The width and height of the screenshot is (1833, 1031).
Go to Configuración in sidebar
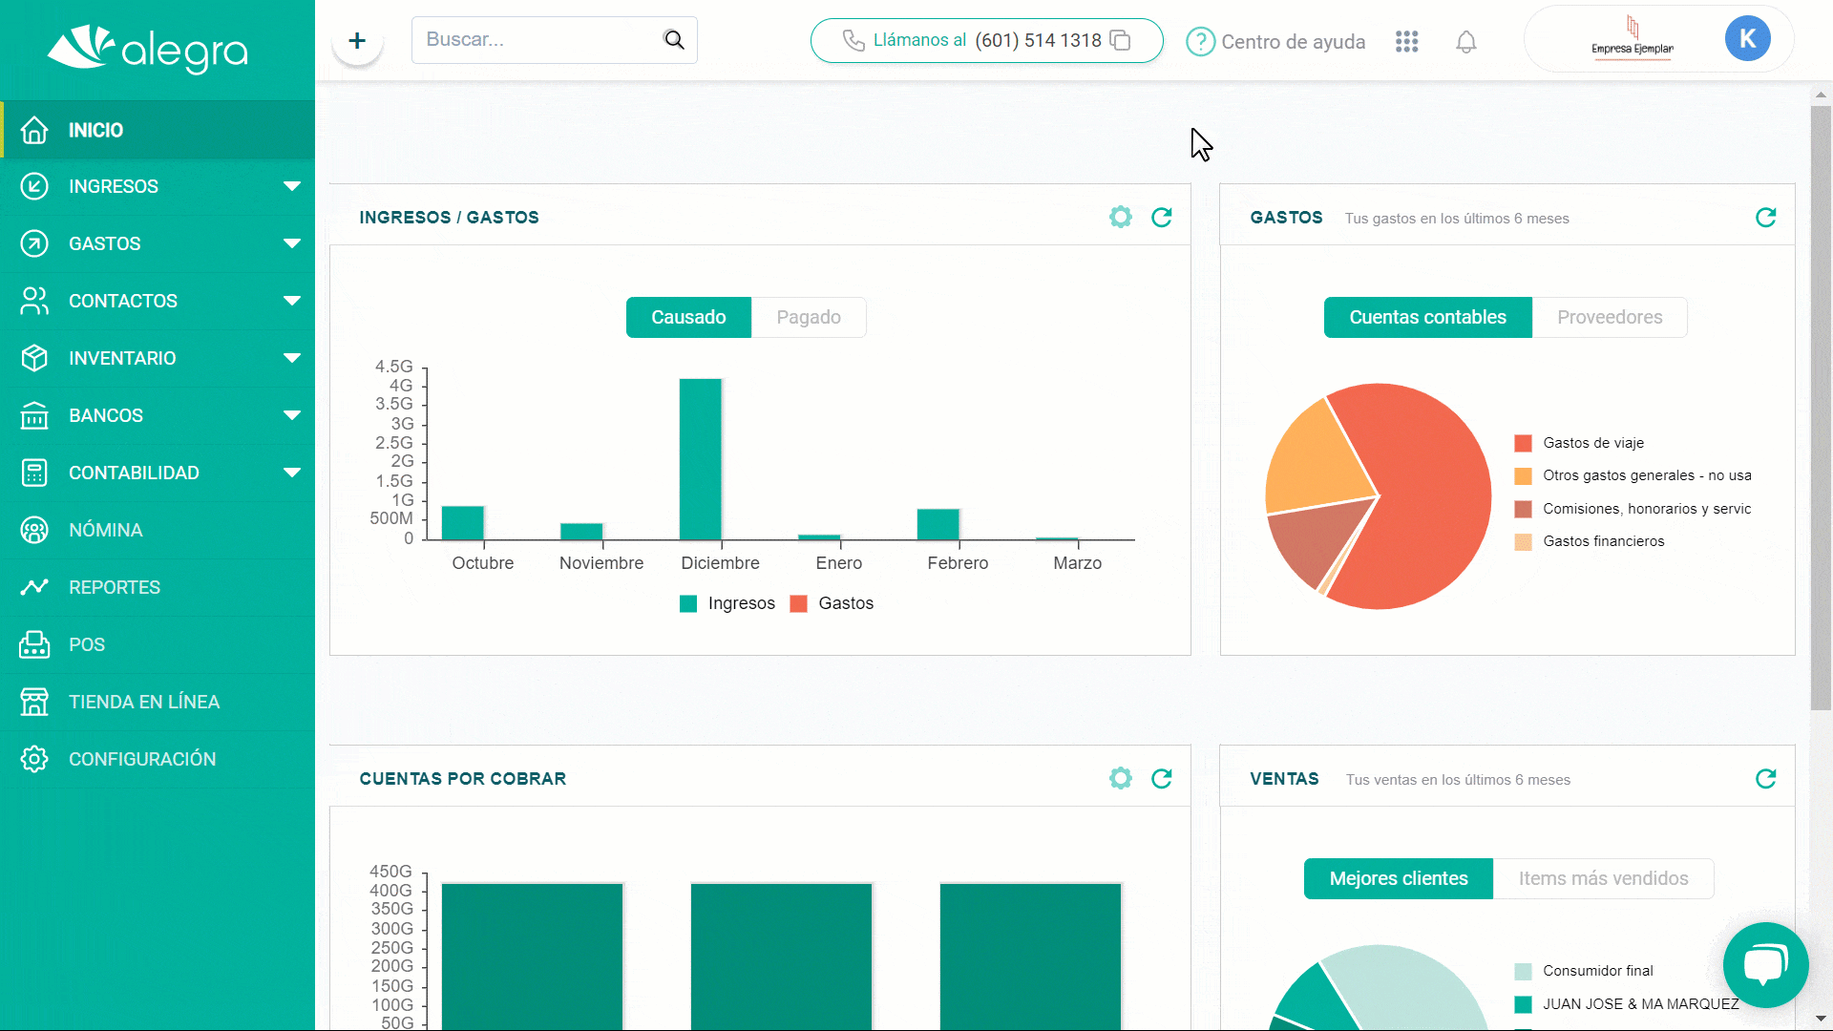(x=142, y=759)
